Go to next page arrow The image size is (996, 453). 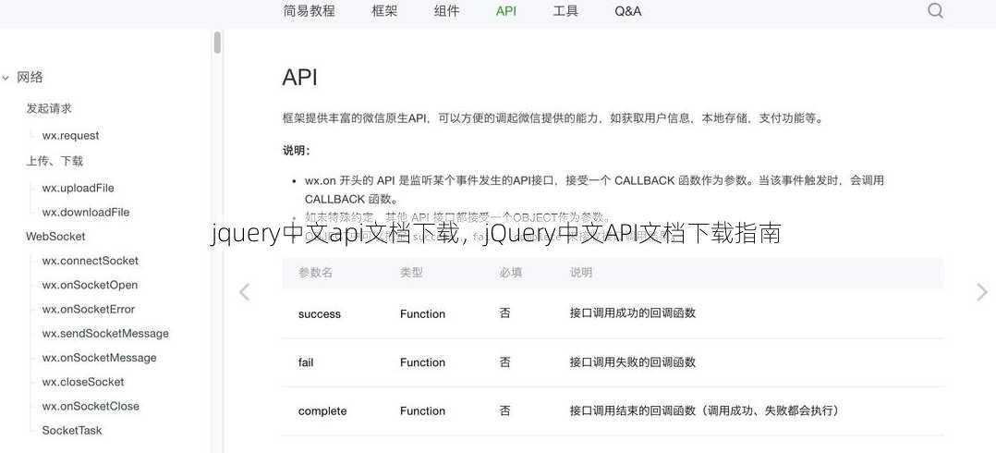(981, 291)
